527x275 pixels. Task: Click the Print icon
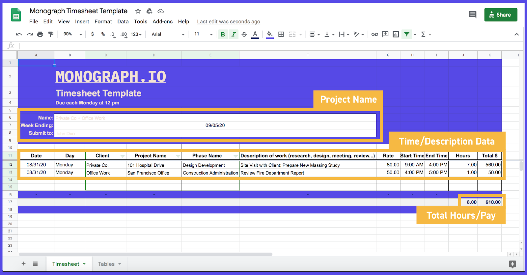40,34
